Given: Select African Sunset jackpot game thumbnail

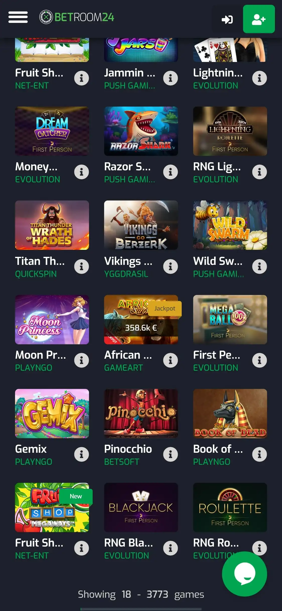Looking at the screenshot, I should (x=141, y=320).
